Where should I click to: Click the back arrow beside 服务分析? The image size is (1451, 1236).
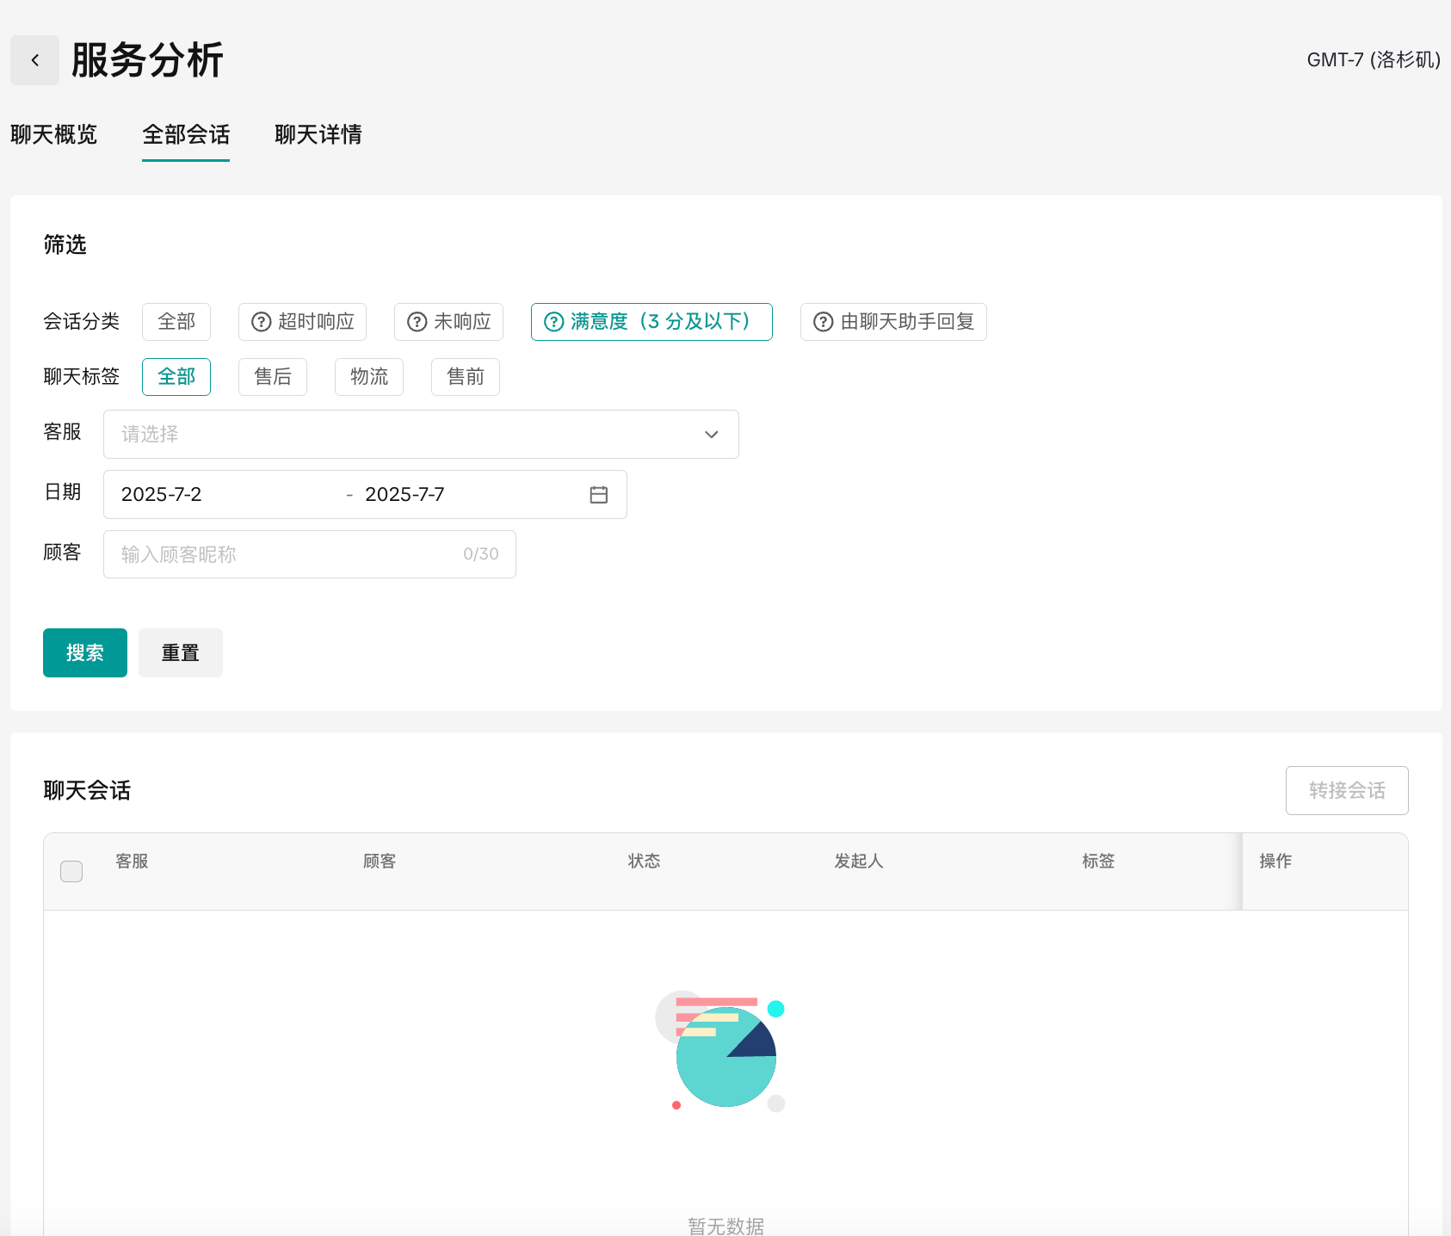click(34, 60)
